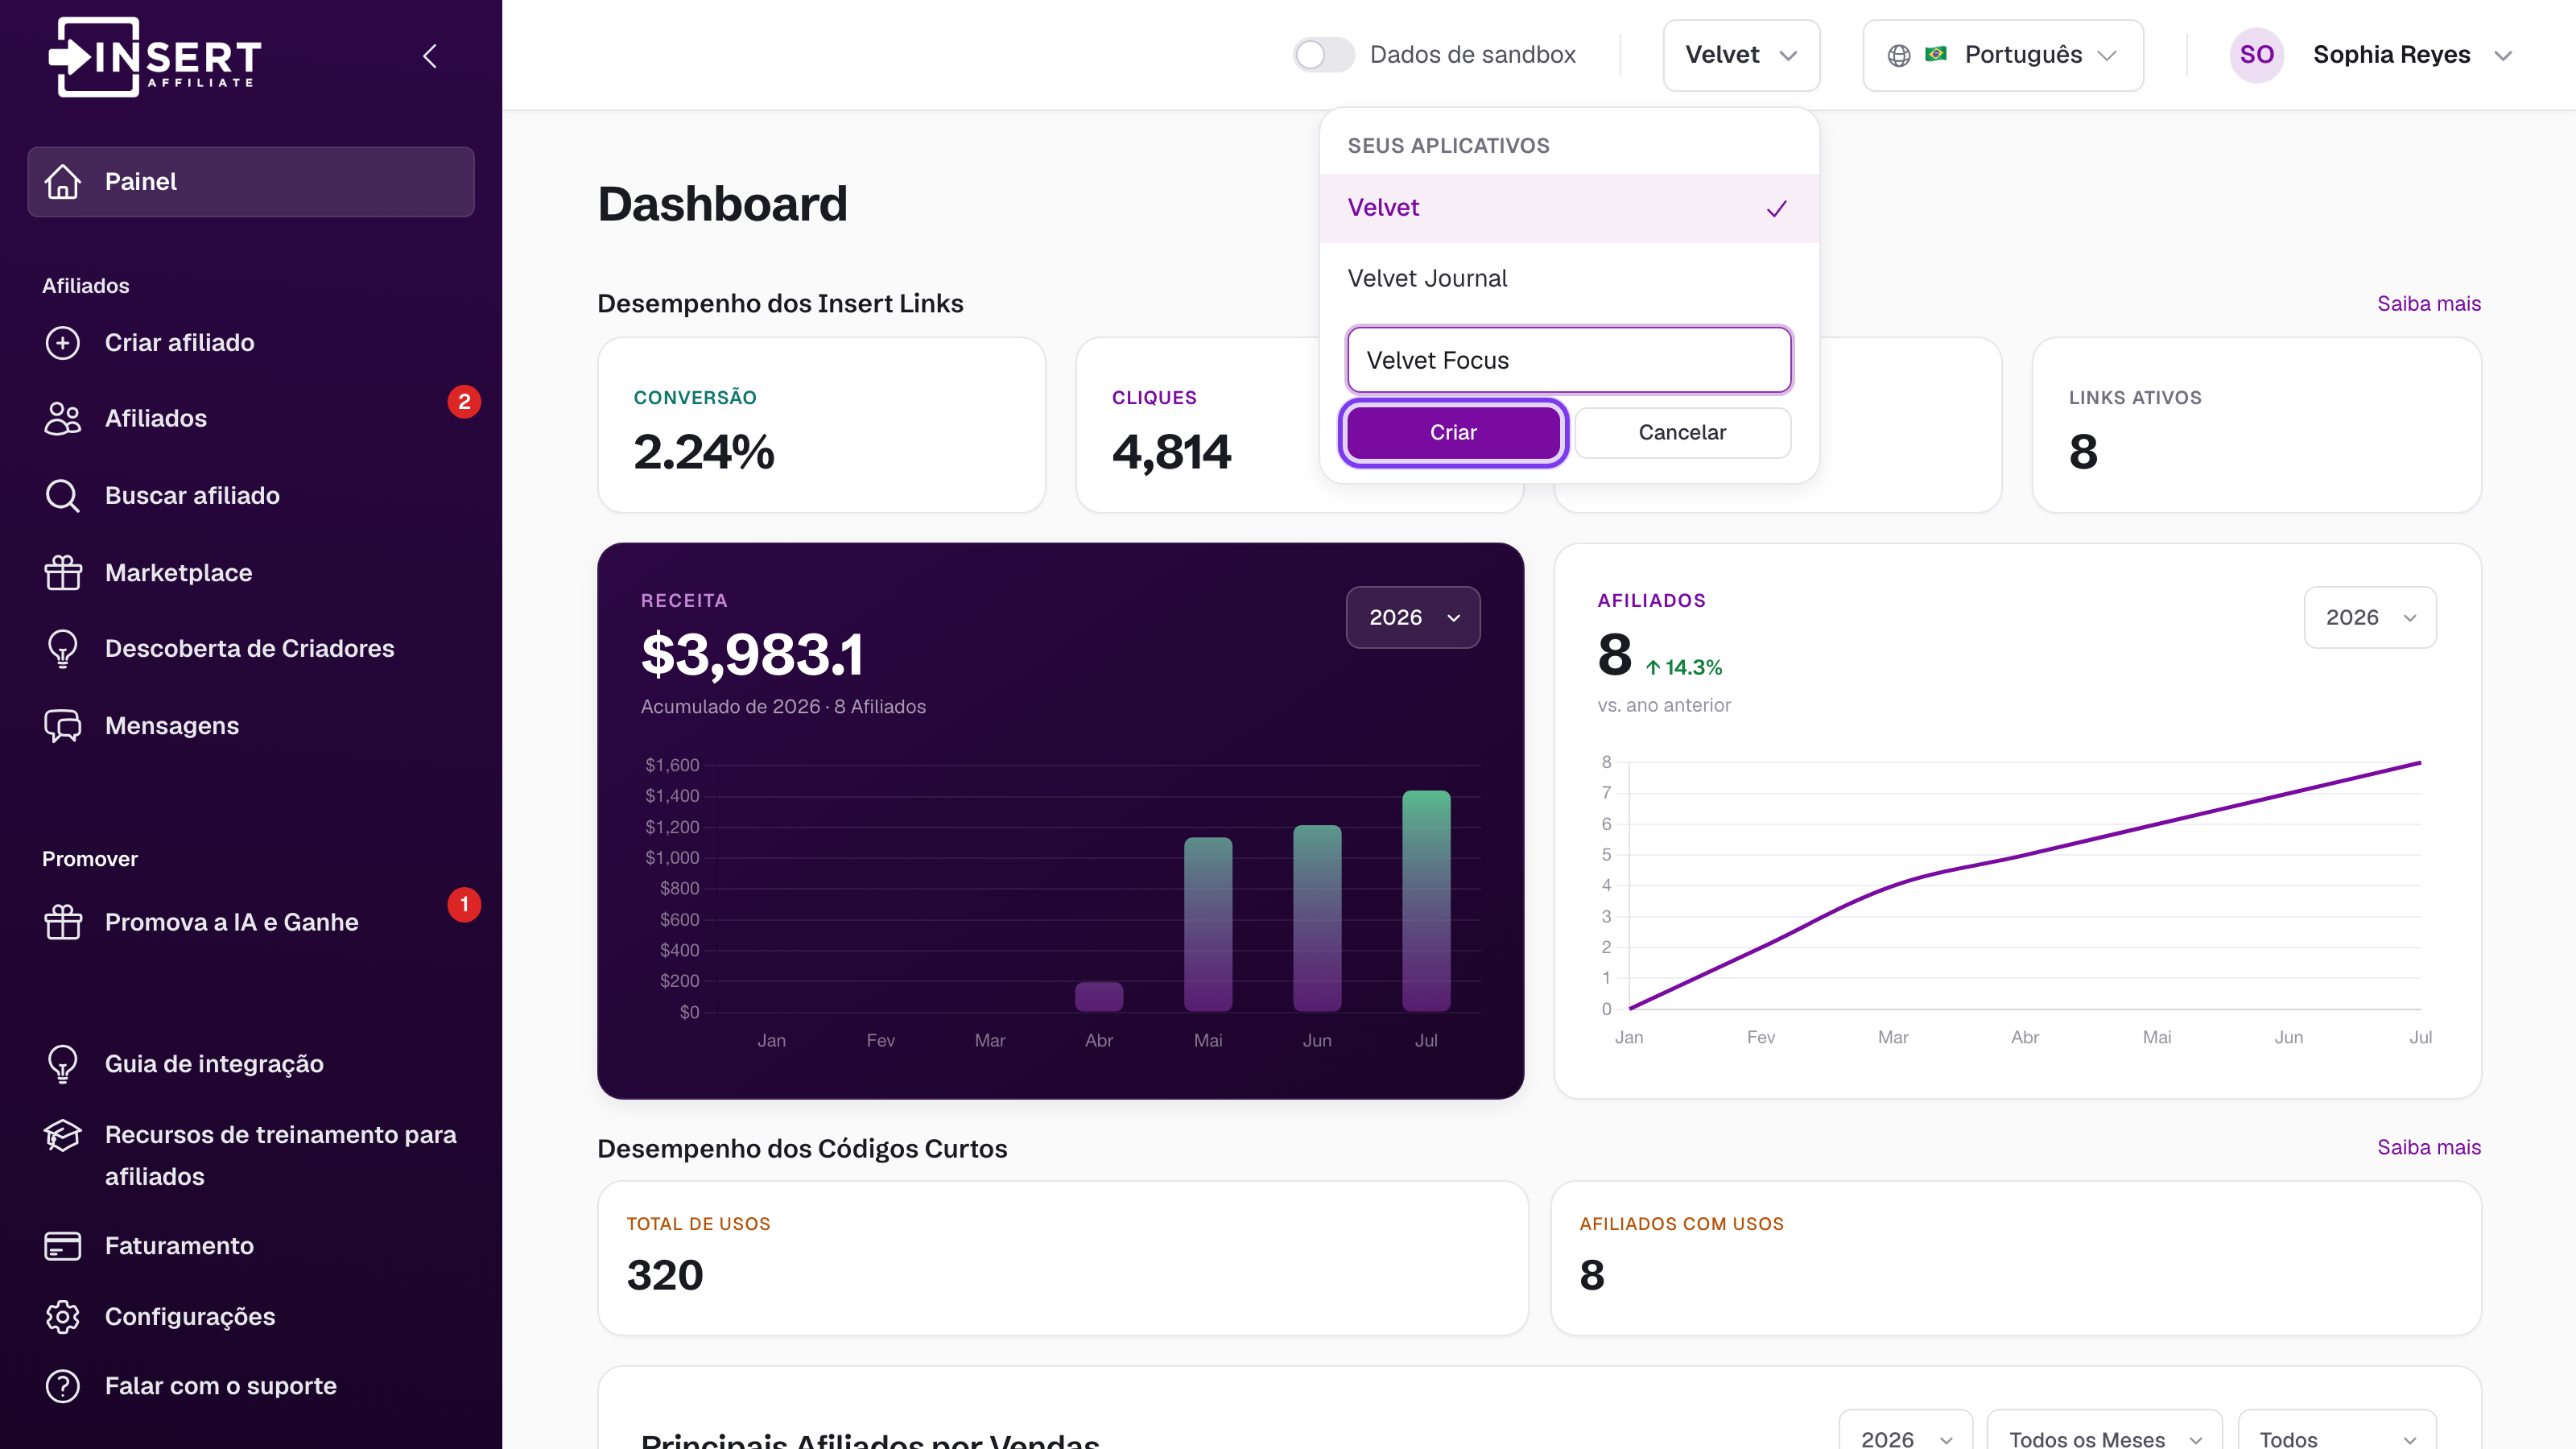The image size is (2576, 1449).
Task: Toggle the Dados de sandbox switch
Action: [x=1323, y=55]
